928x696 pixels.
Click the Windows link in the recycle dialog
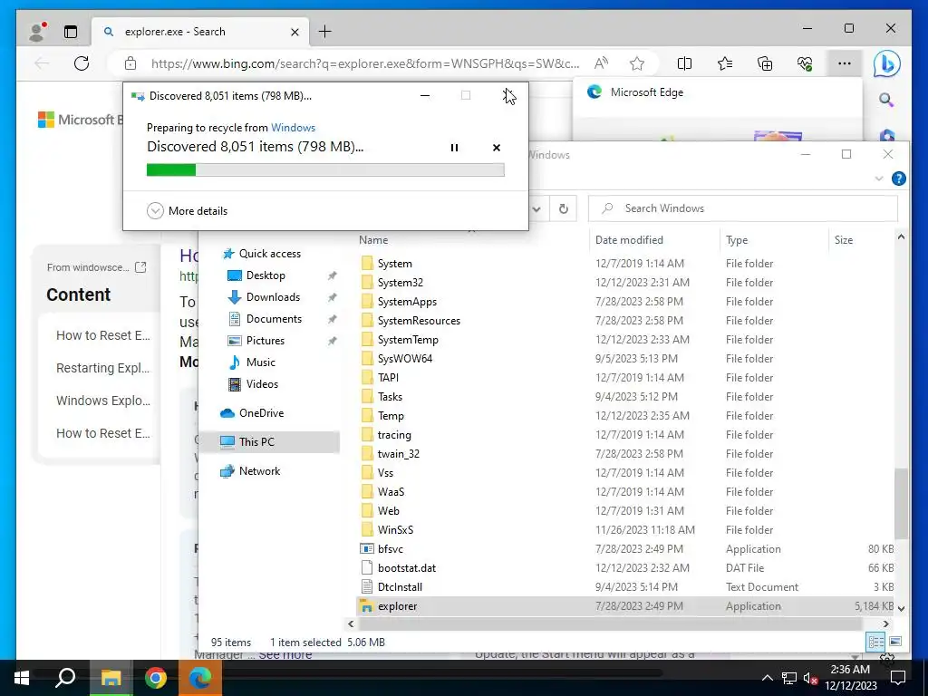coord(293,127)
